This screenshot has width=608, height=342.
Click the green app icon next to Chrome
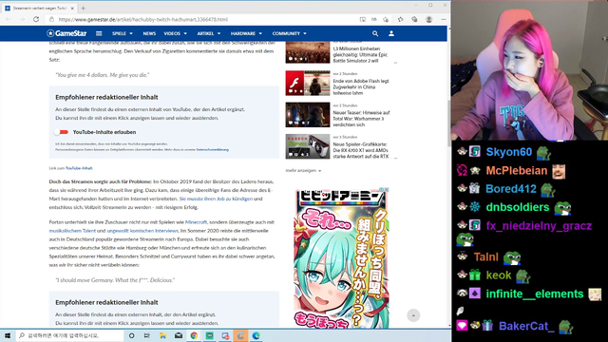209,335
